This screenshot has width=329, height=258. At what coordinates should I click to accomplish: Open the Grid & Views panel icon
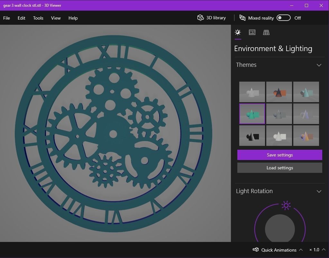266,32
